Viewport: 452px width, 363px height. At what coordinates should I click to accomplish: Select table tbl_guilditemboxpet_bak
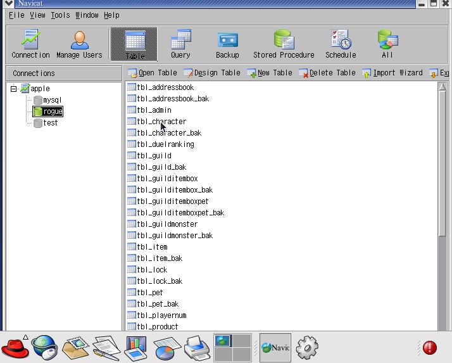176,213
